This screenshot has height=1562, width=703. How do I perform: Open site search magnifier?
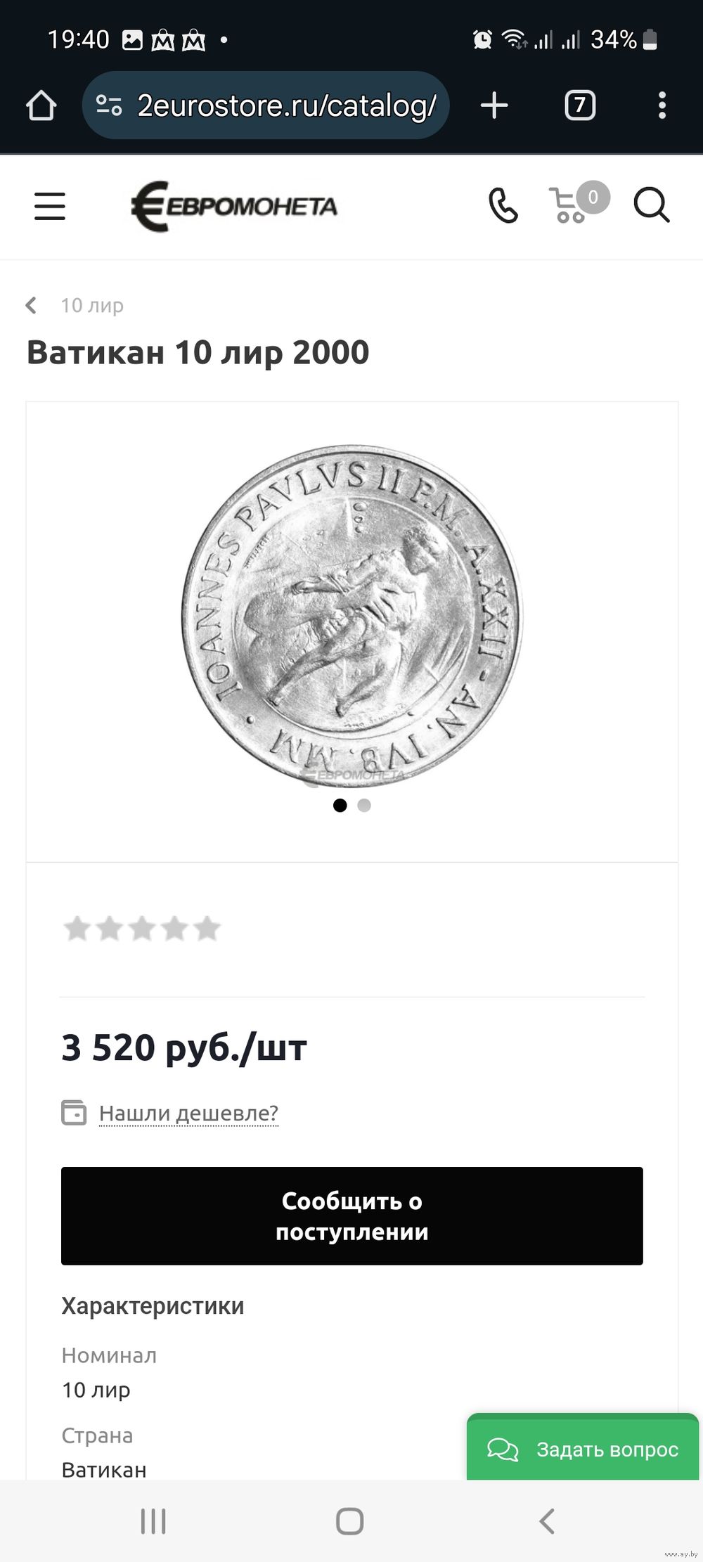click(x=652, y=205)
